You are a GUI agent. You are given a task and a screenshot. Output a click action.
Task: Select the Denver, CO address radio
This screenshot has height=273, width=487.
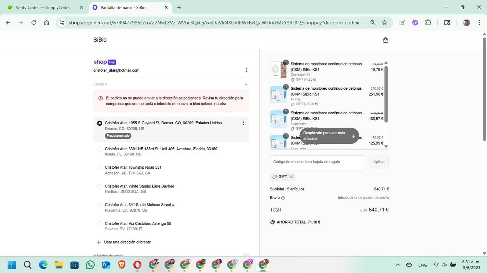(x=100, y=123)
